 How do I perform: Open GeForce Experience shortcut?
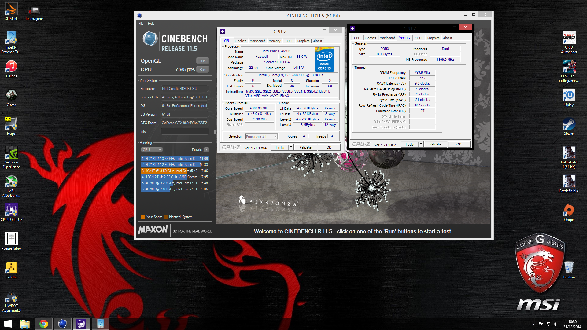click(x=11, y=157)
